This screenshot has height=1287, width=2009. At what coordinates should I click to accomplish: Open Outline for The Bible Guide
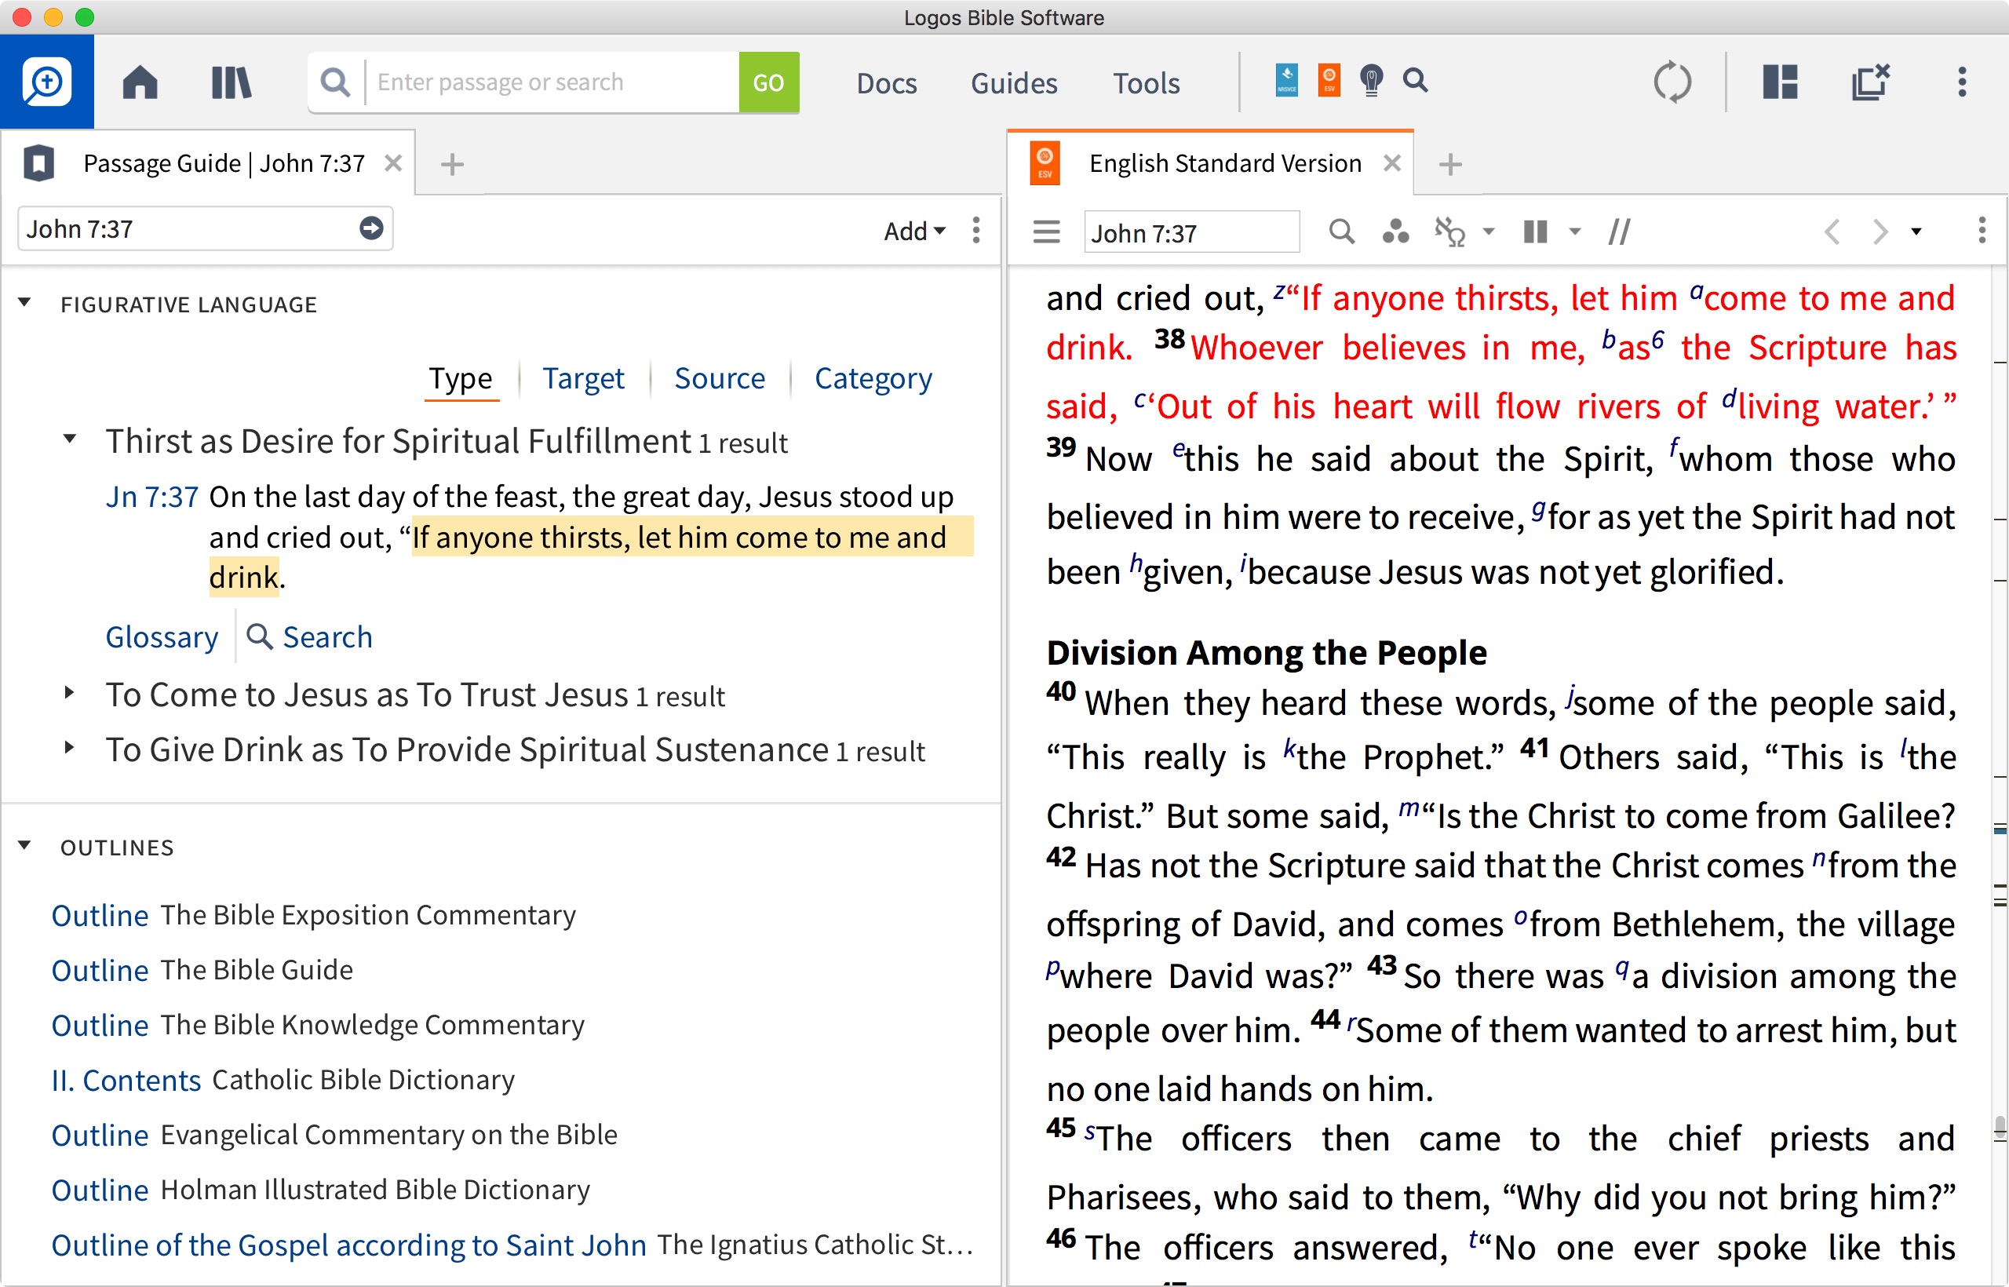100,971
